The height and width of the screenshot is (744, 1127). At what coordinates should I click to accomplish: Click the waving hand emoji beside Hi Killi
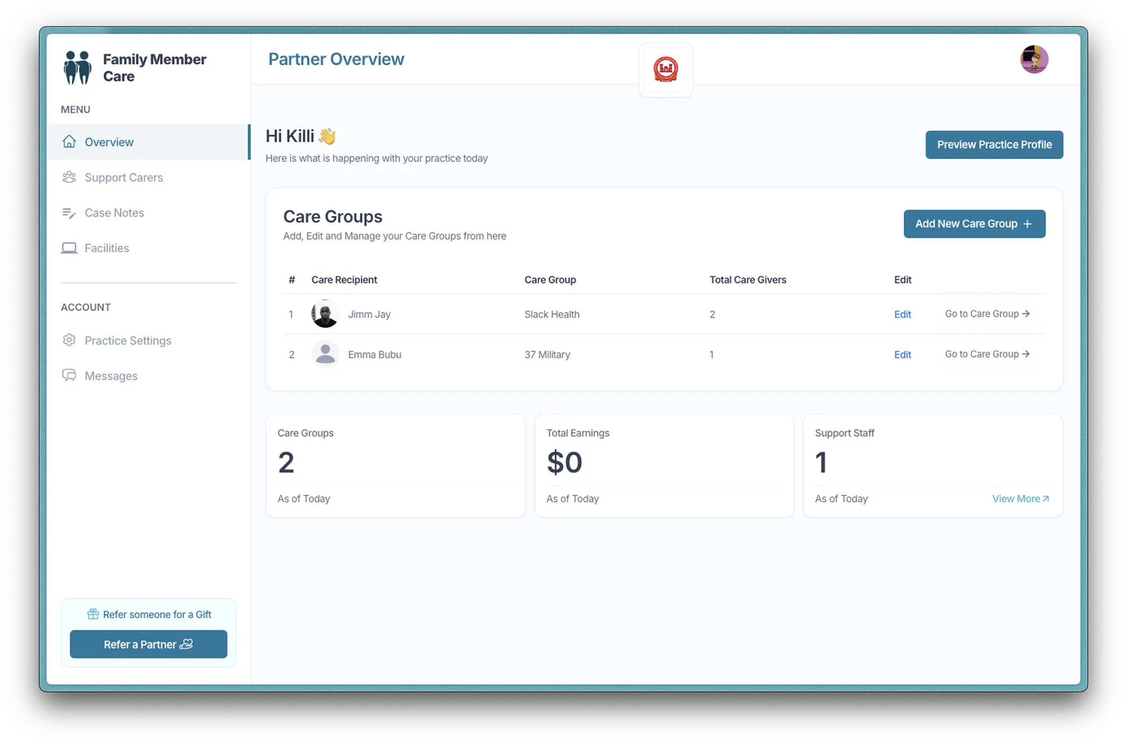[x=327, y=136]
